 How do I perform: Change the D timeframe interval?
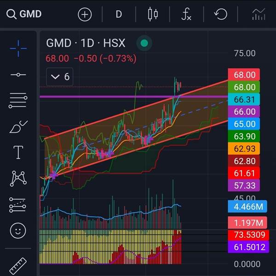(x=119, y=14)
